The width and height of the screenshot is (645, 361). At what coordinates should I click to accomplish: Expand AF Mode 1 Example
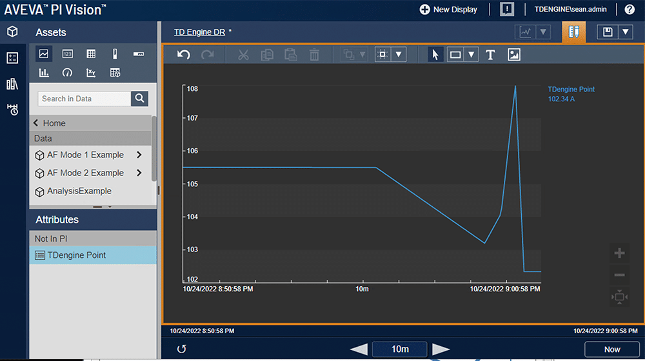[139, 155]
